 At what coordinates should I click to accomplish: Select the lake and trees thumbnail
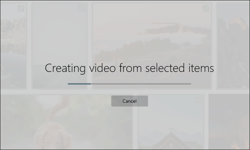[13, 46]
